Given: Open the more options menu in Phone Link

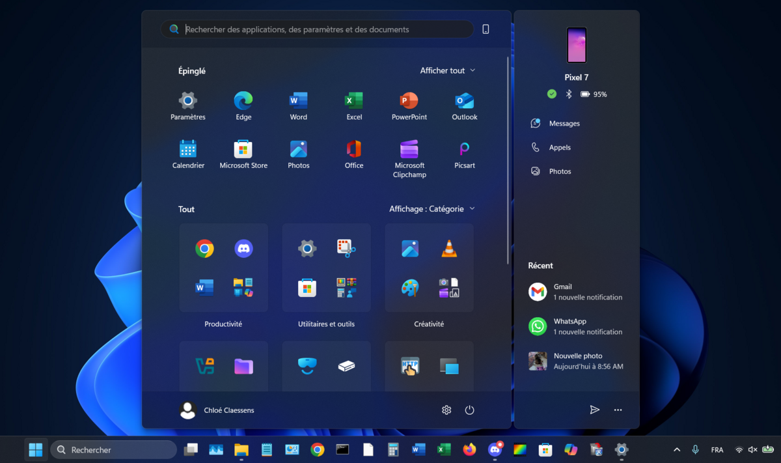Looking at the screenshot, I should point(618,410).
